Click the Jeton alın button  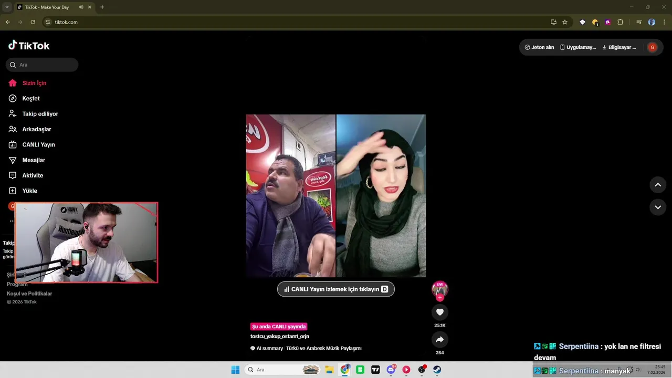539,47
